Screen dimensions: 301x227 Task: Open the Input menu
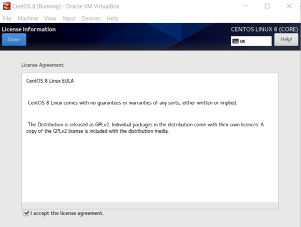tap(68, 19)
